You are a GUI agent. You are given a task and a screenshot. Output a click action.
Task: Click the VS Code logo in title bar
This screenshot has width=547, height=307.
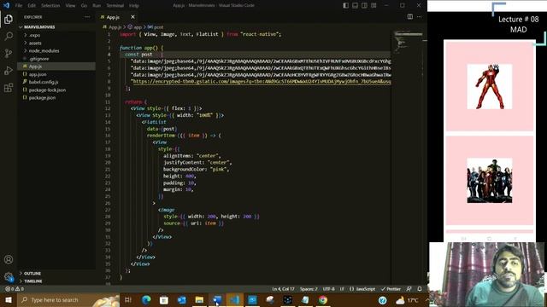tap(6, 5)
